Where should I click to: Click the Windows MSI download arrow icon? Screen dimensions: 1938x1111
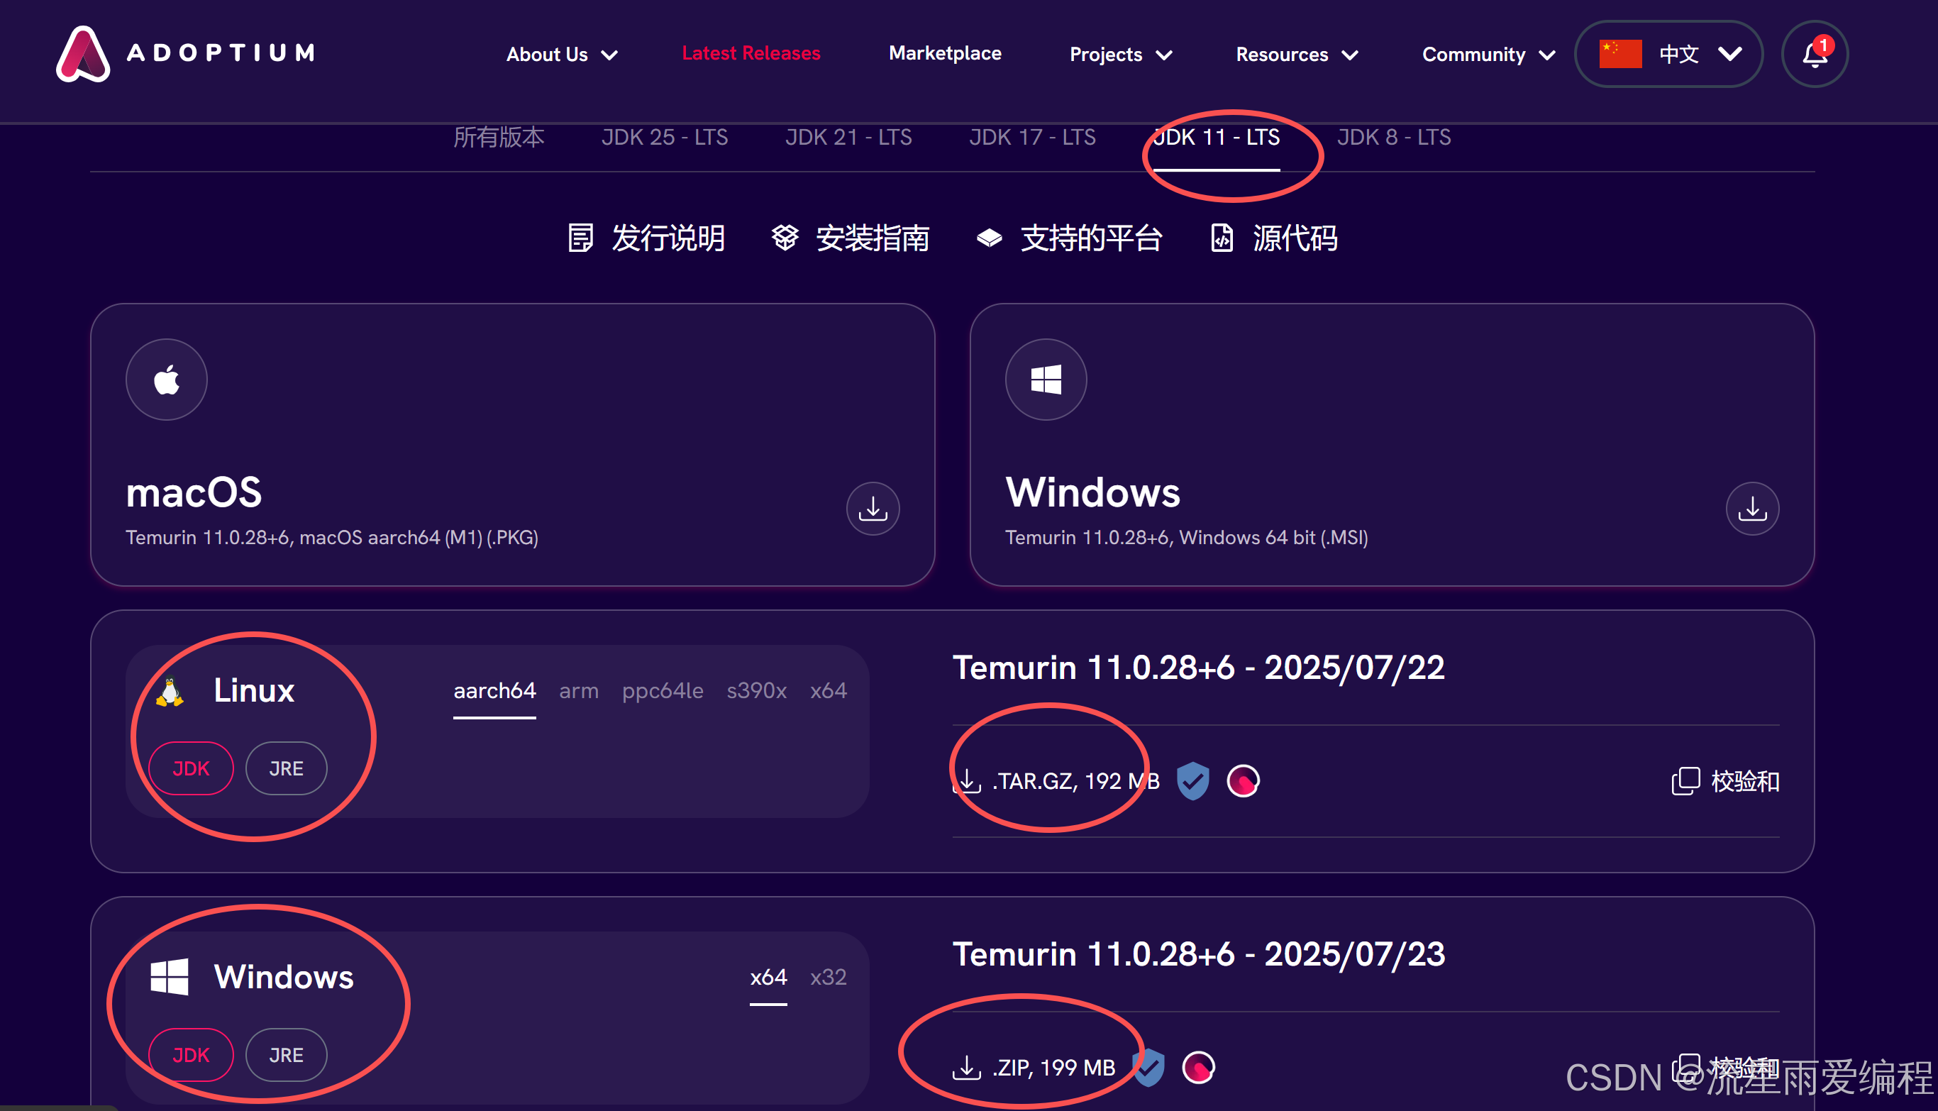point(1752,508)
